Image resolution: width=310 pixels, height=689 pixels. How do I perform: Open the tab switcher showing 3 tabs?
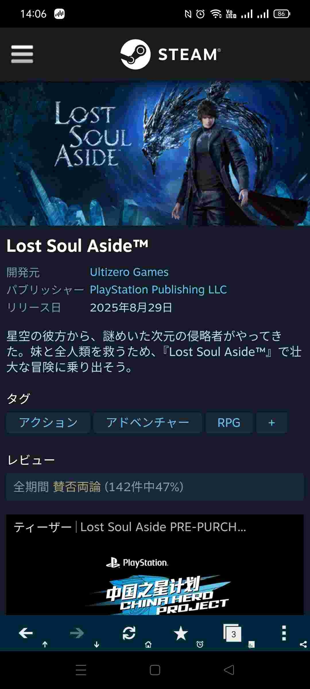point(232,633)
